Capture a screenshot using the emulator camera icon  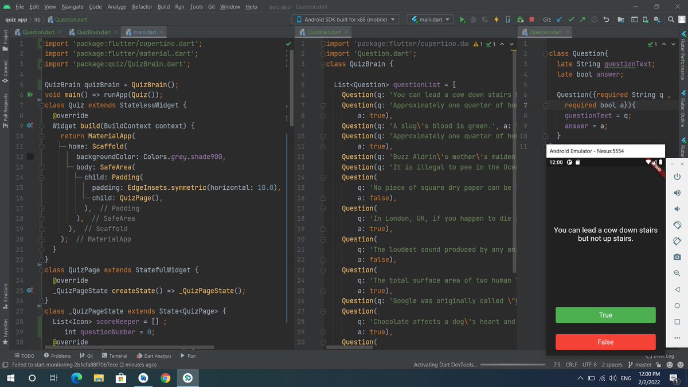click(x=677, y=257)
